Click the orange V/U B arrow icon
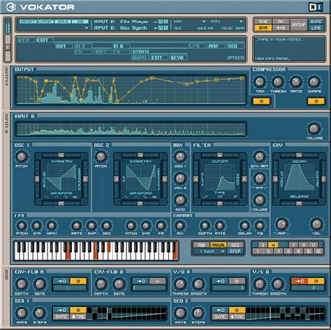The width and height of the screenshot is (331, 330). [300, 281]
